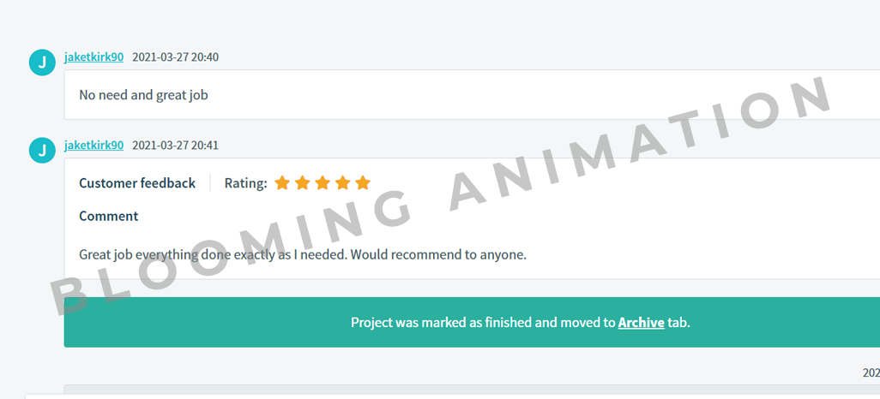Click the fourth rating star

coord(343,182)
